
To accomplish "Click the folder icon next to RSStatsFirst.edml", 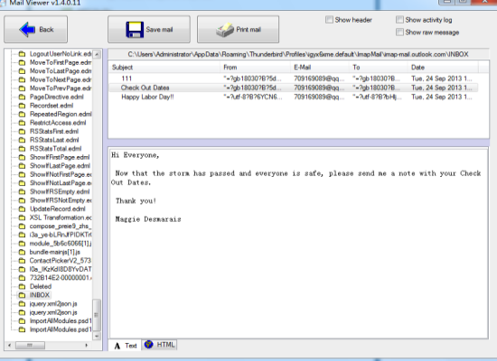I will click(22, 132).
